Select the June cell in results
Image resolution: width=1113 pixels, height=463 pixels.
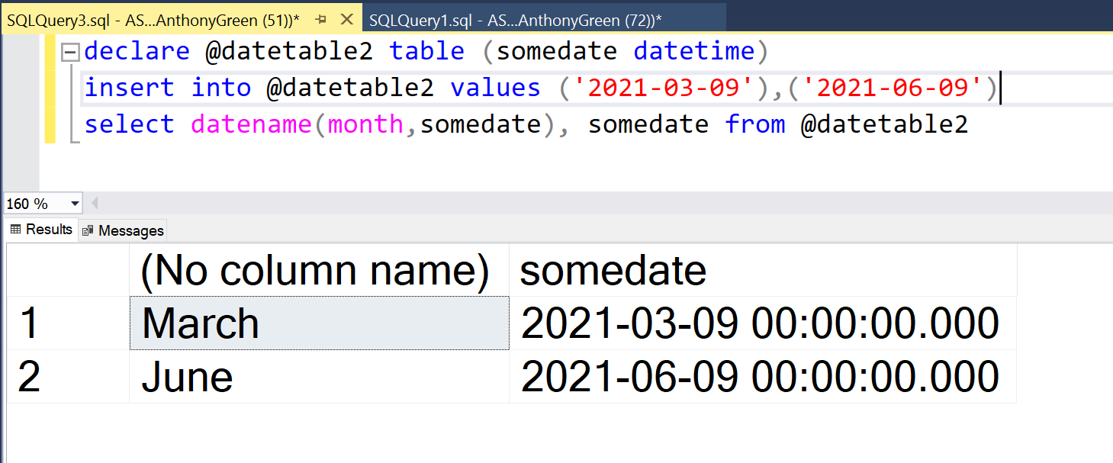318,377
